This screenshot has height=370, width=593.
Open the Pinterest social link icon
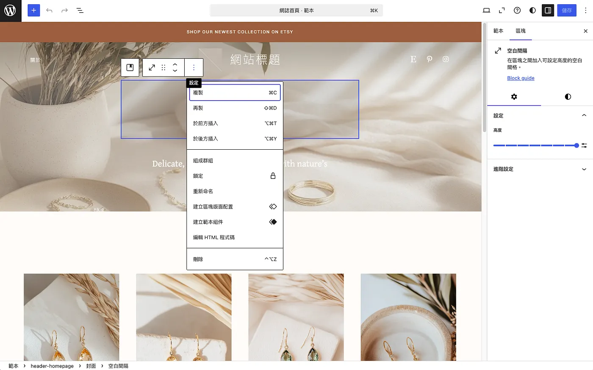[430, 59]
